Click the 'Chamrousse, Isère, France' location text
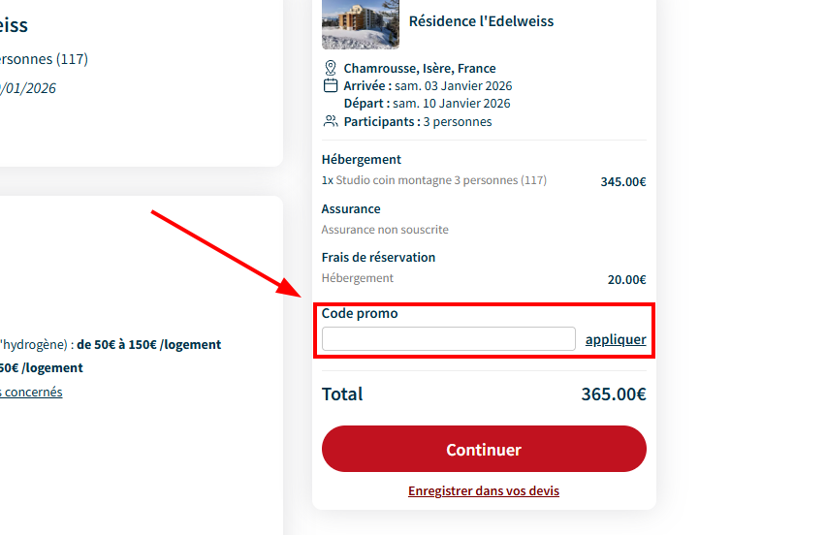Image resolution: width=826 pixels, height=535 pixels. pyautogui.click(x=420, y=69)
